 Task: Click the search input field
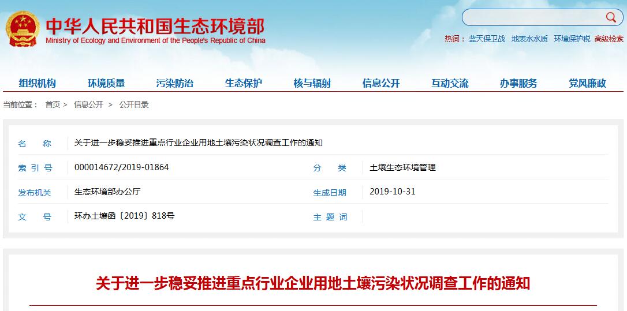click(531, 17)
